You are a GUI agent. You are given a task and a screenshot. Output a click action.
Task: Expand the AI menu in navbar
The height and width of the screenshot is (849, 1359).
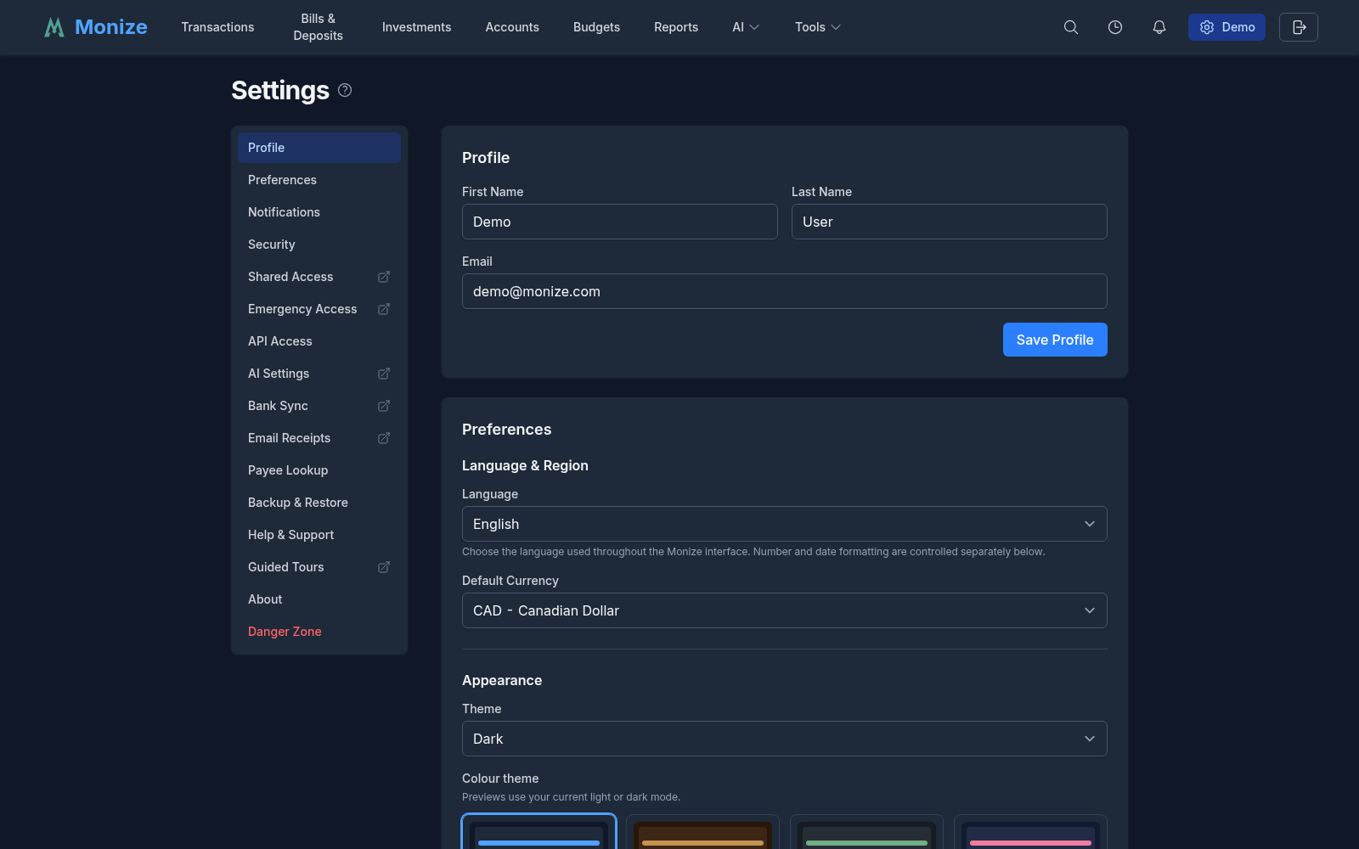[x=746, y=27]
